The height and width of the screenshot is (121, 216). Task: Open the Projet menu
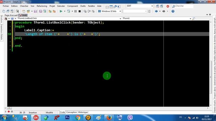pos(52,6)
